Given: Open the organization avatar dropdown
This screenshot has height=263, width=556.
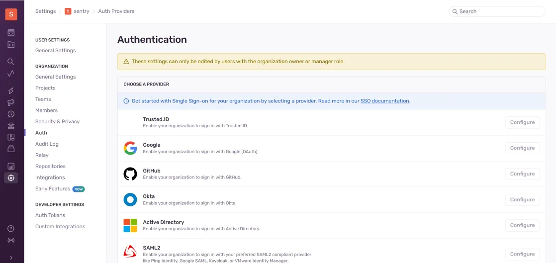Looking at the screenshot, I should tap(11, 14).
